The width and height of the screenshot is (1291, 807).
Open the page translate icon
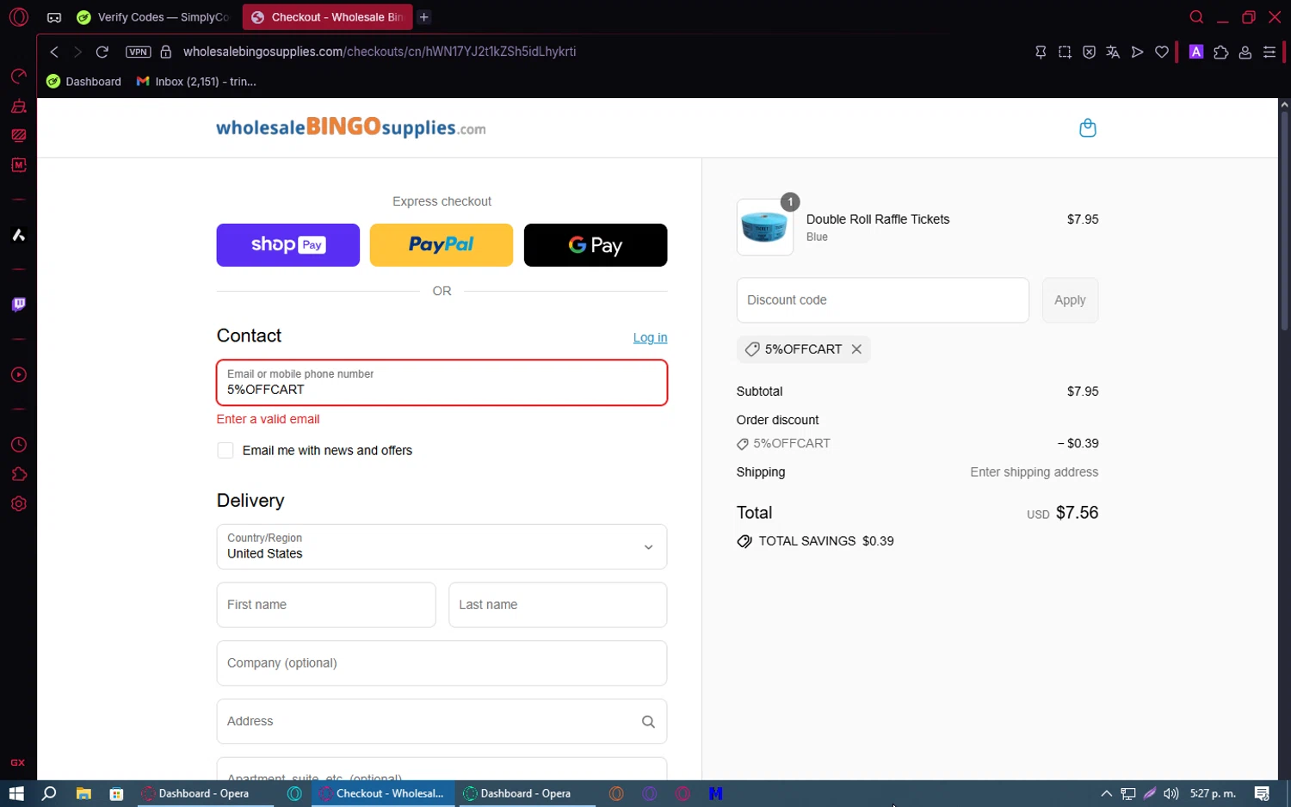click(1113, 52)
